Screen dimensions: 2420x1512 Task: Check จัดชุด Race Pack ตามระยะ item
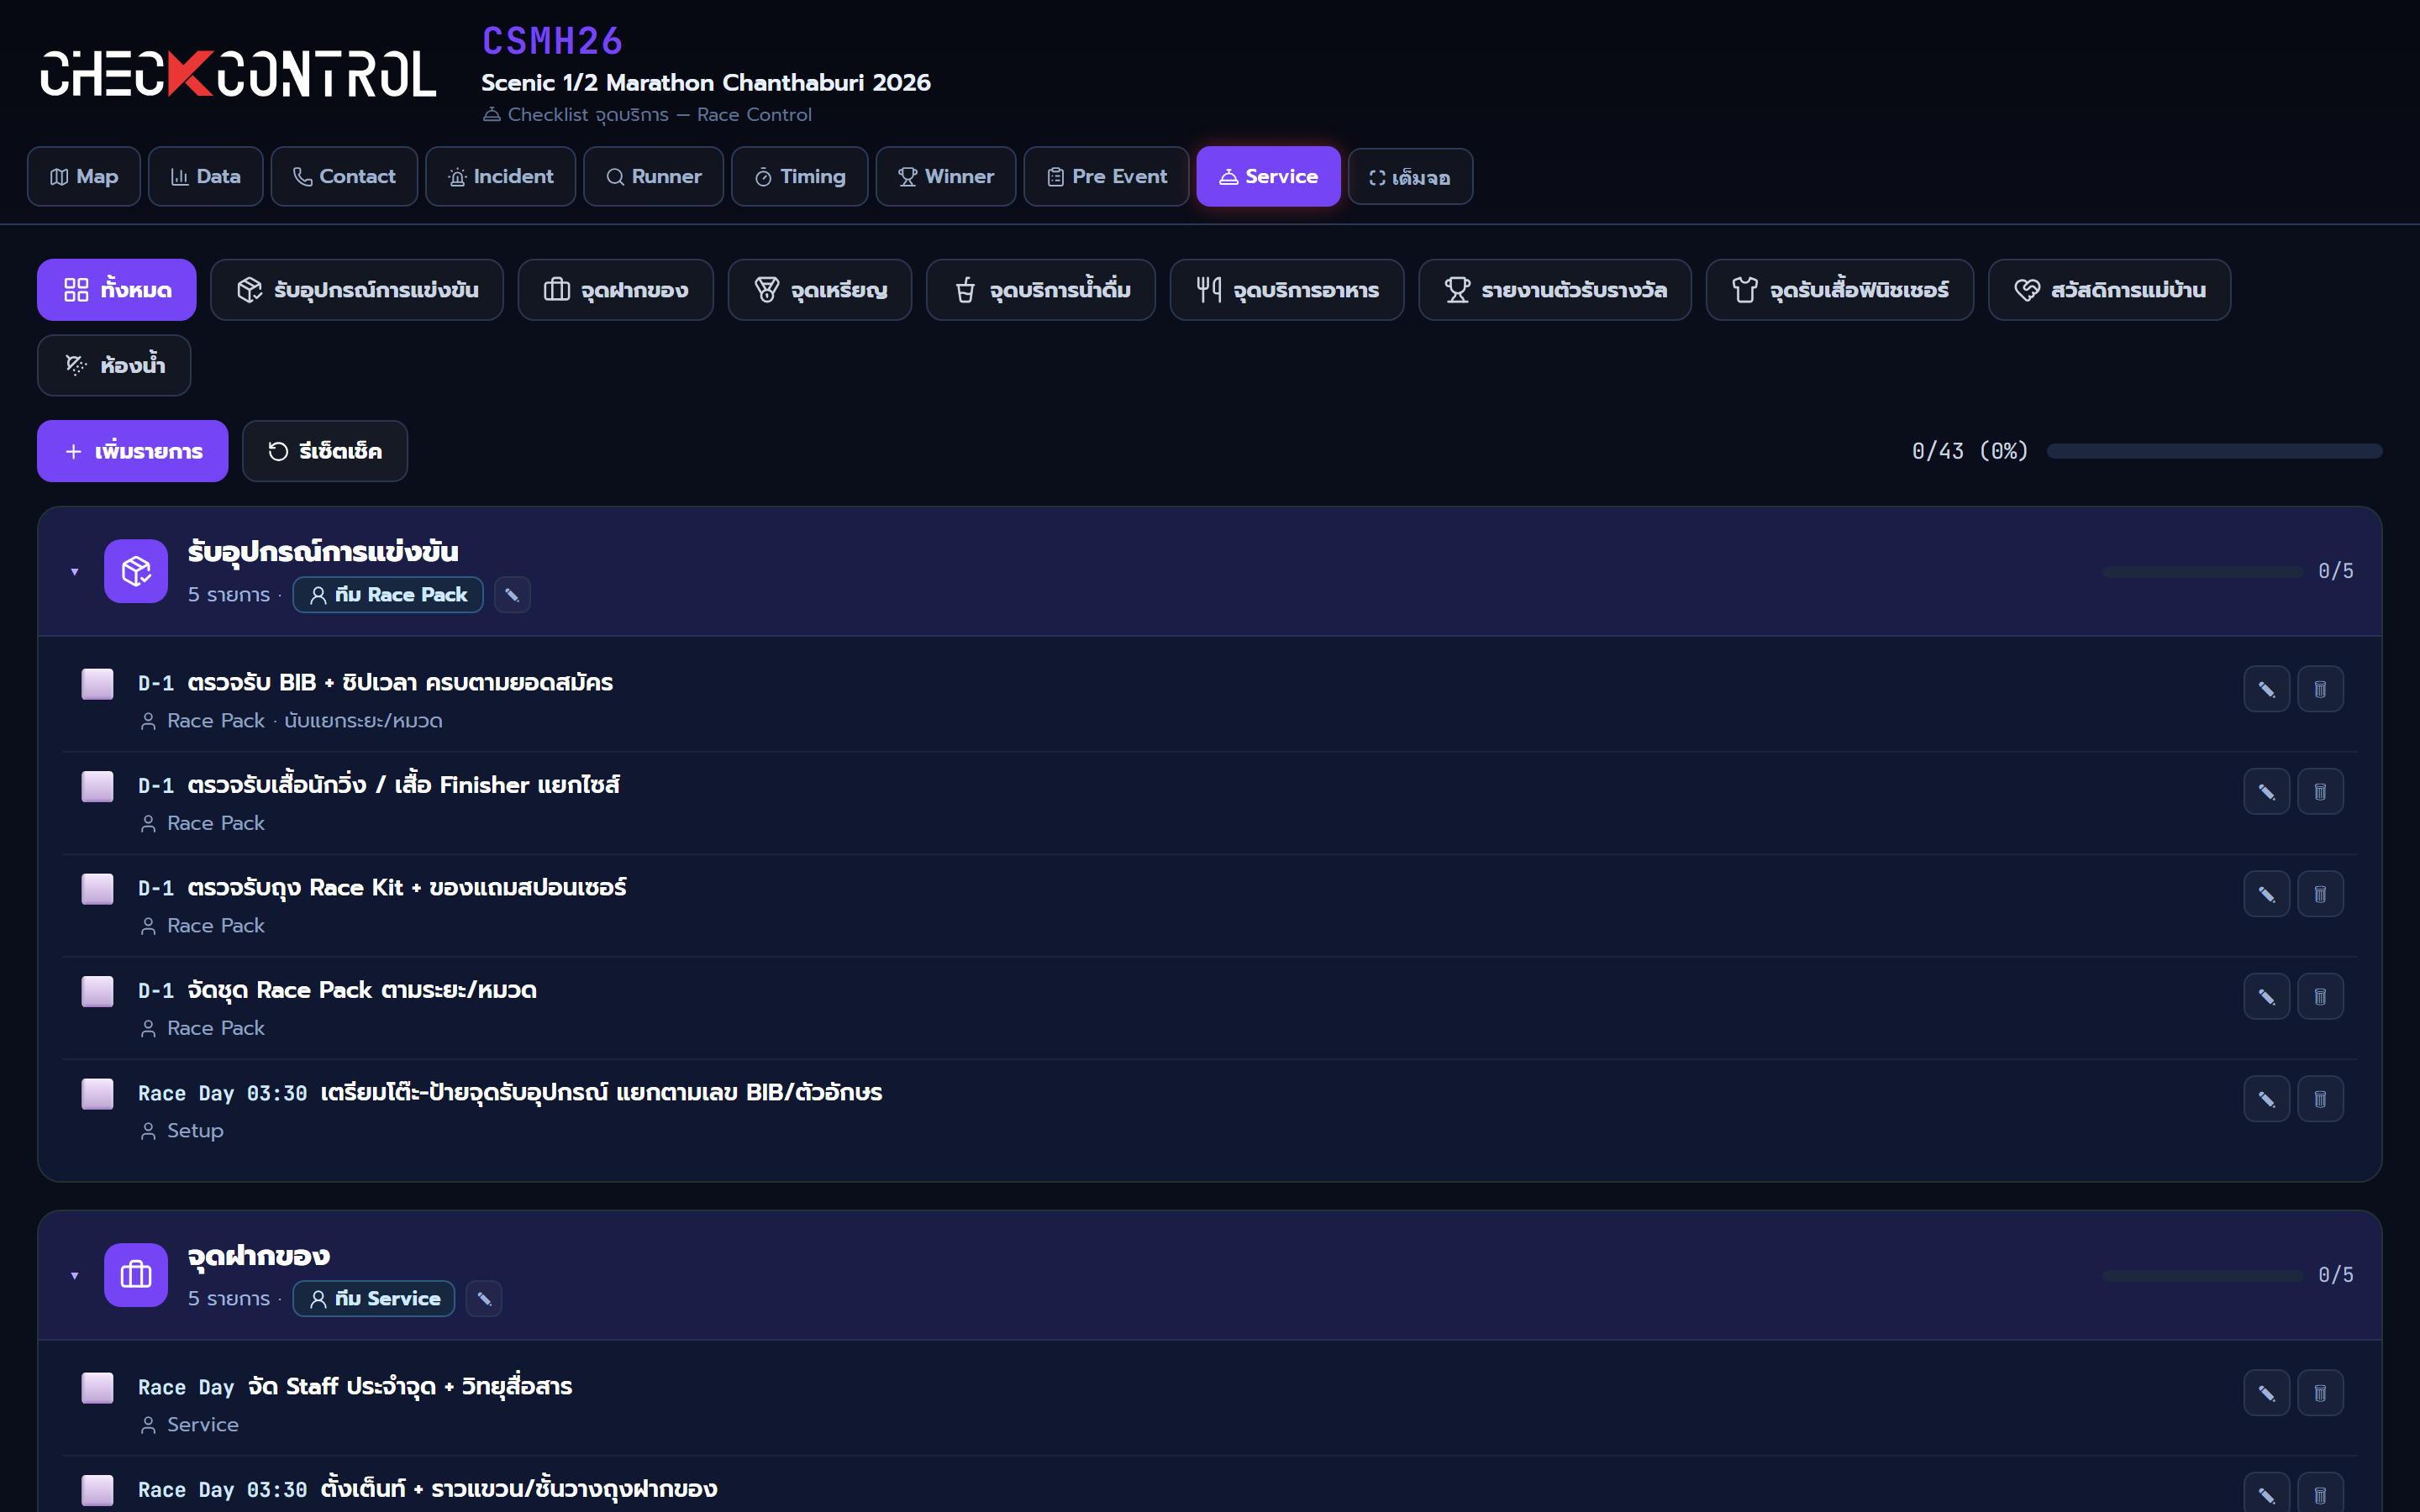point(97,991)
